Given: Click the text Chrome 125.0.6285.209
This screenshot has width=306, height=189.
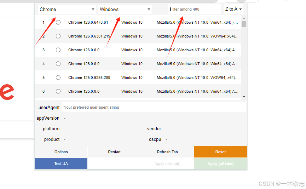Looking at the screenshot, I should tap(89, 78).
